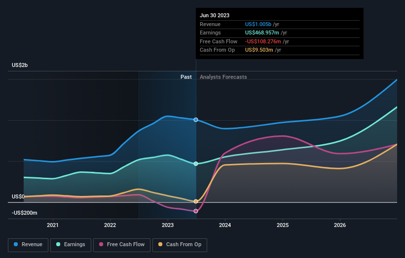Click the -US$108.276m free cash flow value

(x=263, y=41)
